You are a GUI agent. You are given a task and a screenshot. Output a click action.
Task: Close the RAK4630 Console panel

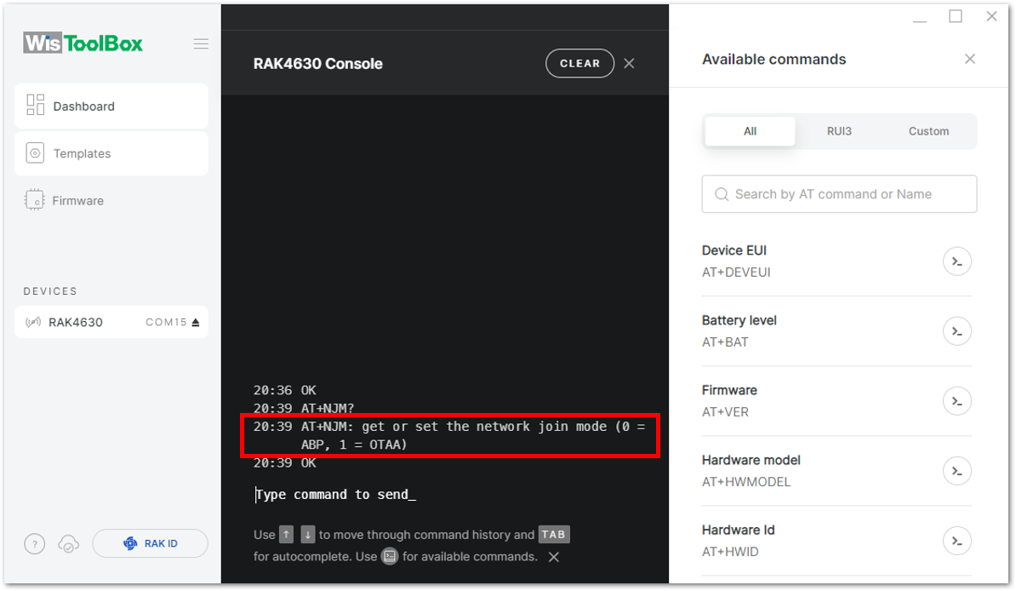tap(629, 64)
